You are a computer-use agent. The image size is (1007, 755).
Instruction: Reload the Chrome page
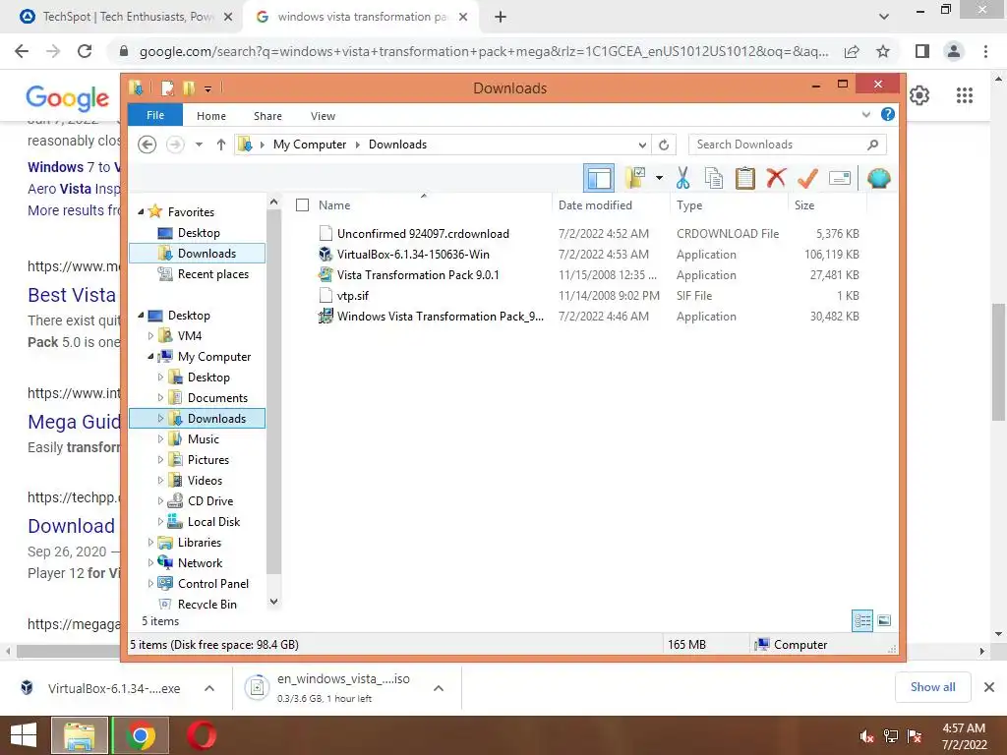coord(85,51)
